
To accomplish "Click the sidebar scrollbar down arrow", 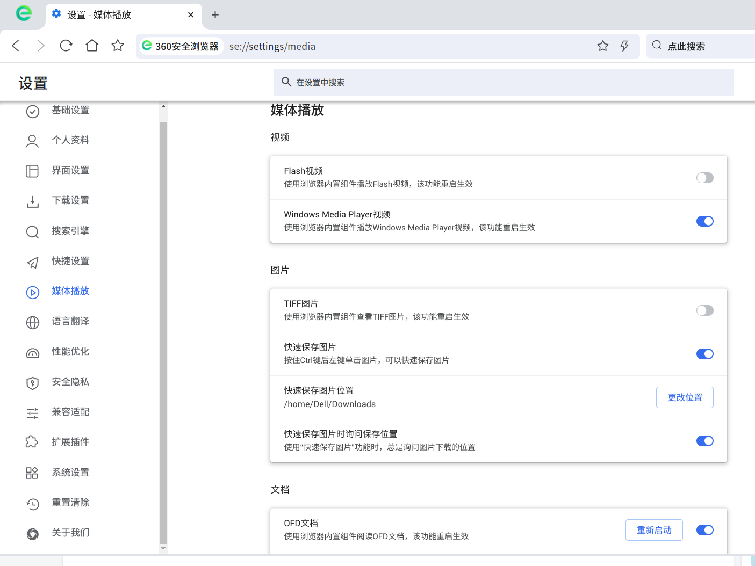I will pyautogui.click(x=163, y=548).
